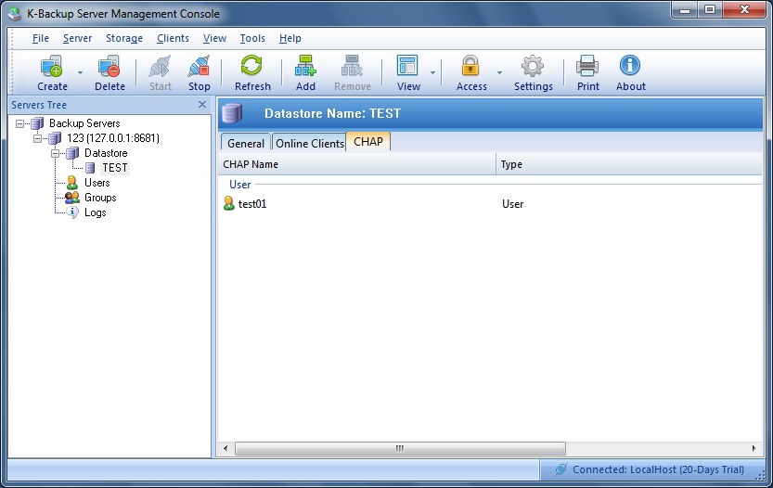
Task: Click the Datastore Name: TEST header text
Action: click(332, 113)
